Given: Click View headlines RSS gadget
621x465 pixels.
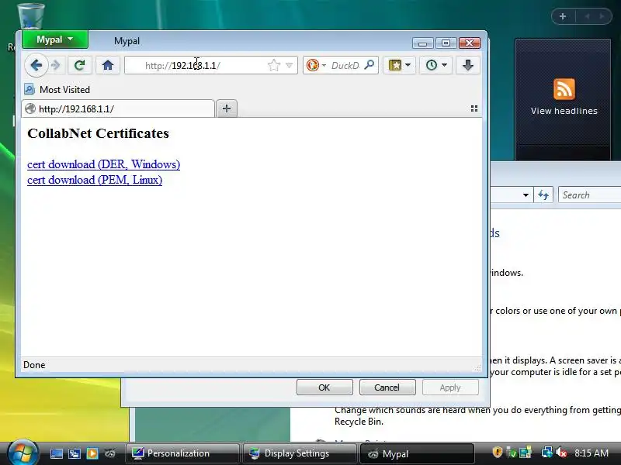Looking at the screenshot, I should coord(564,98).
